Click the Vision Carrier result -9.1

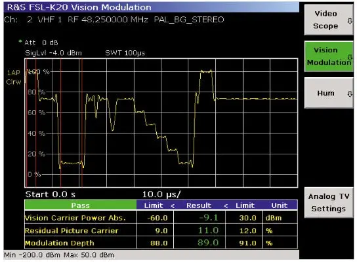pyautogui.click(x=208, y=218)
